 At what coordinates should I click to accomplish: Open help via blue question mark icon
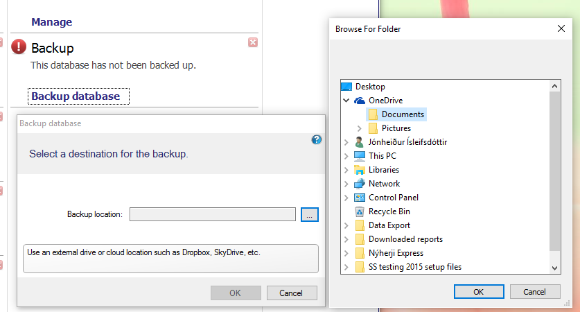[x=316, y=139]
